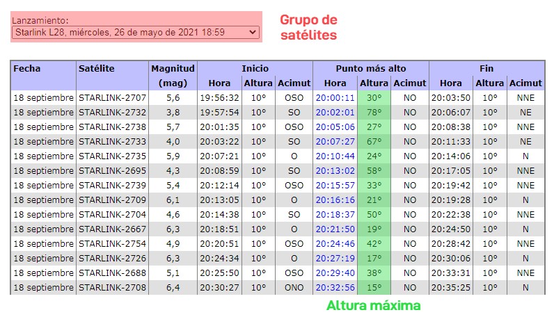Click the 20:13:02 peak time link
The height and width of the screenshot is (317, 554).
click(x=335, y=171)
